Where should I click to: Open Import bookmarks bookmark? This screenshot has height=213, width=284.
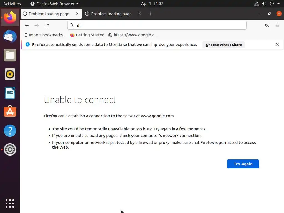point(45,35)
